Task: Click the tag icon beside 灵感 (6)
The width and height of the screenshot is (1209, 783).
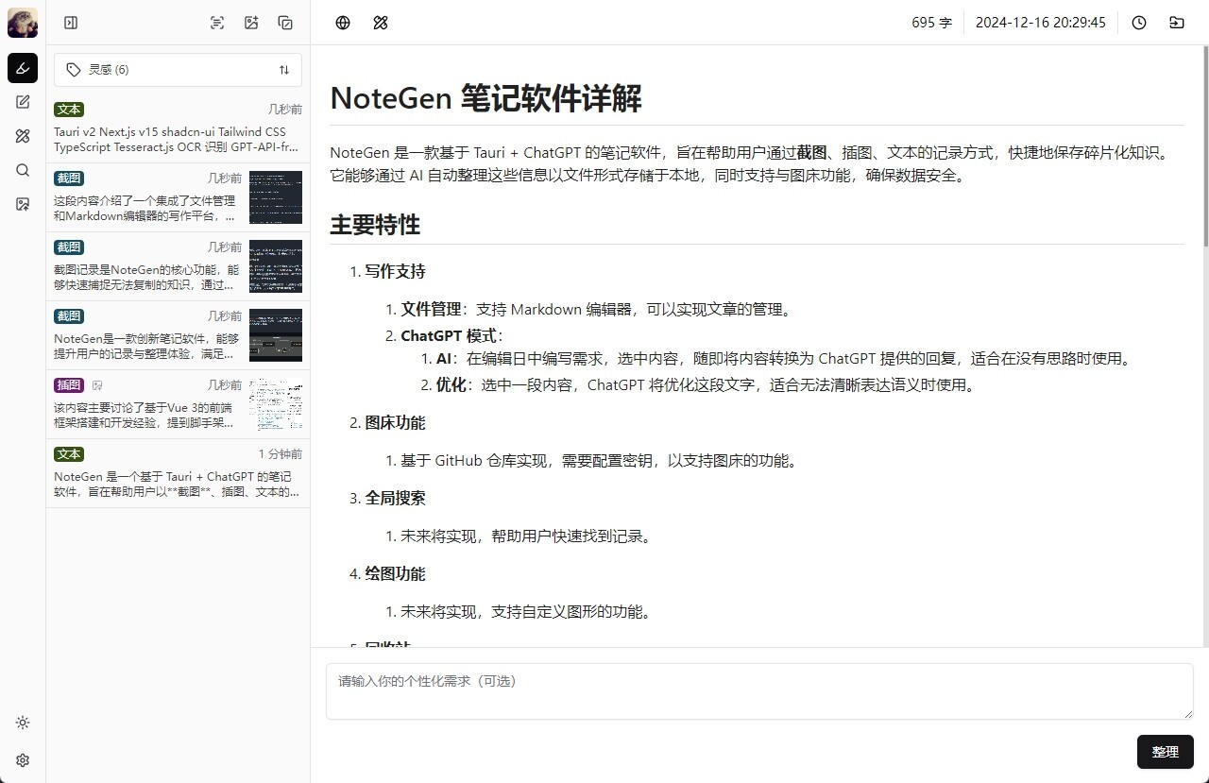Action: click(x=74, y=70)
